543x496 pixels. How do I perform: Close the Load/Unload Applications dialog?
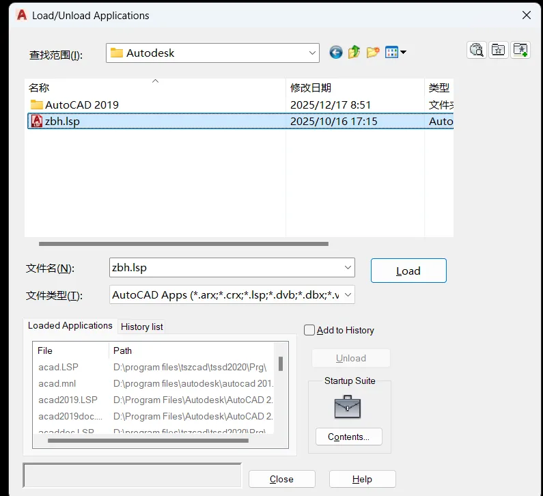(x=527, y=15)
